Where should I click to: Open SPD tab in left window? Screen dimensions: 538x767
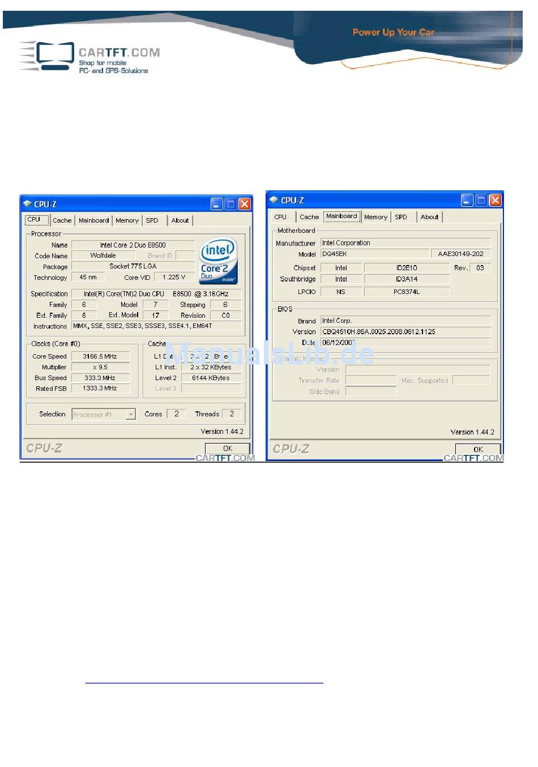click(x=152, y=220)
